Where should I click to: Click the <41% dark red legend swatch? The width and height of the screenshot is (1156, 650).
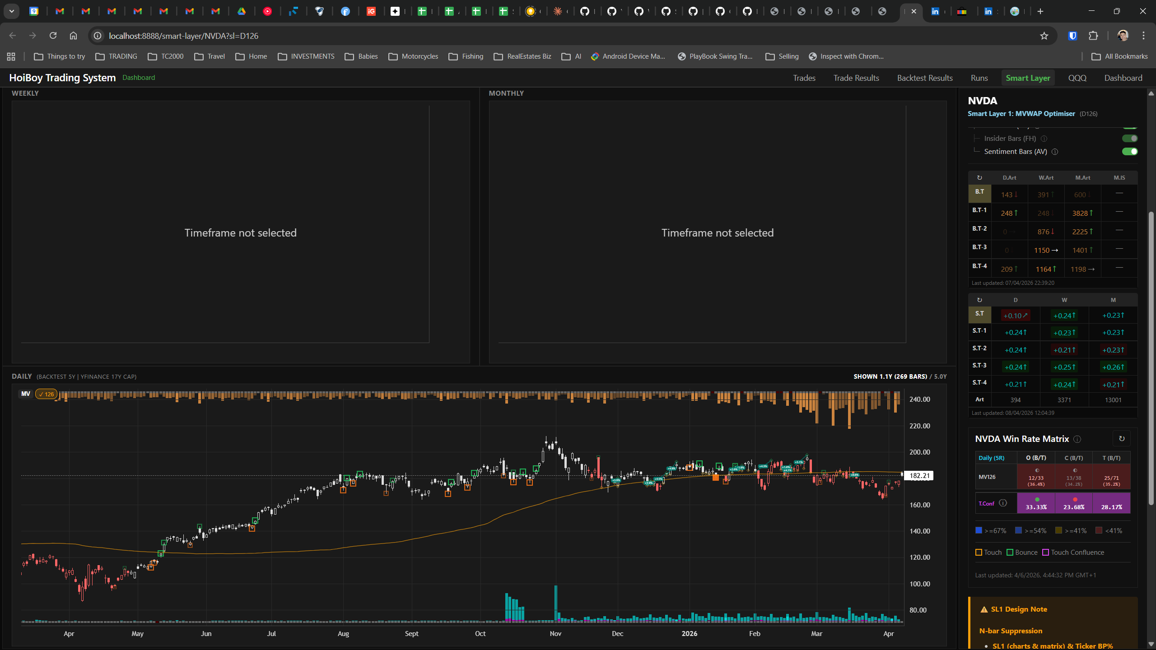(x=1099, y=530)
